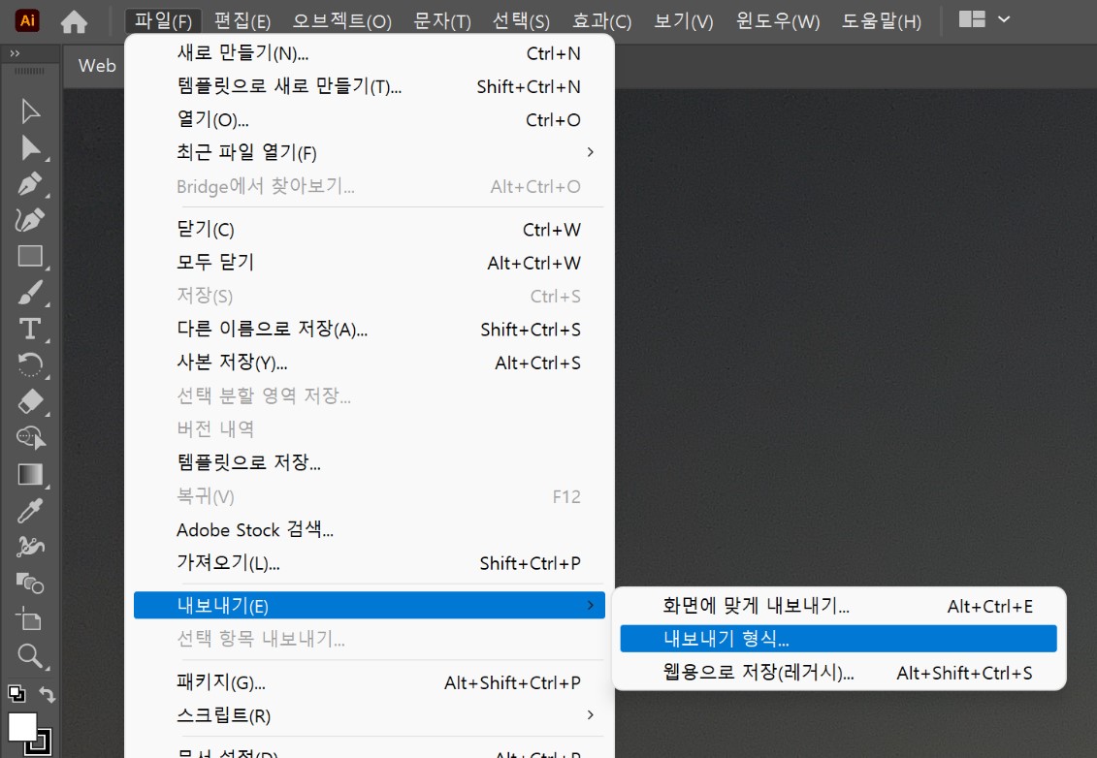Select the Selection (black arrow) tool
The image size is (1097, 758).
point(30,111)
